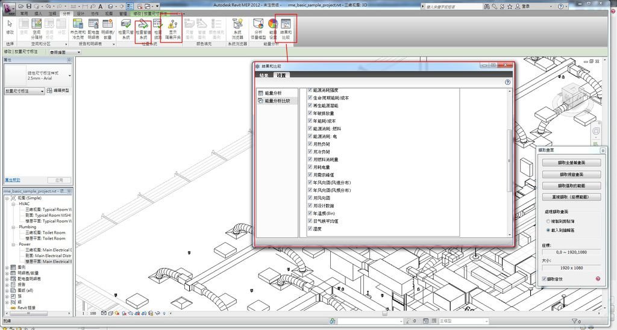Click the results dialog vertical scrollbar
Screen dimensions: 617x330
coord(510,162)
